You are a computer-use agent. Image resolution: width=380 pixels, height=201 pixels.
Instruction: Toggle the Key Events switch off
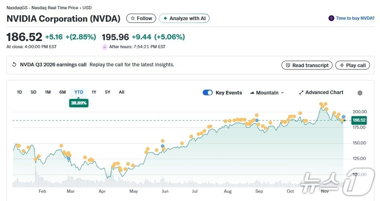207,92
